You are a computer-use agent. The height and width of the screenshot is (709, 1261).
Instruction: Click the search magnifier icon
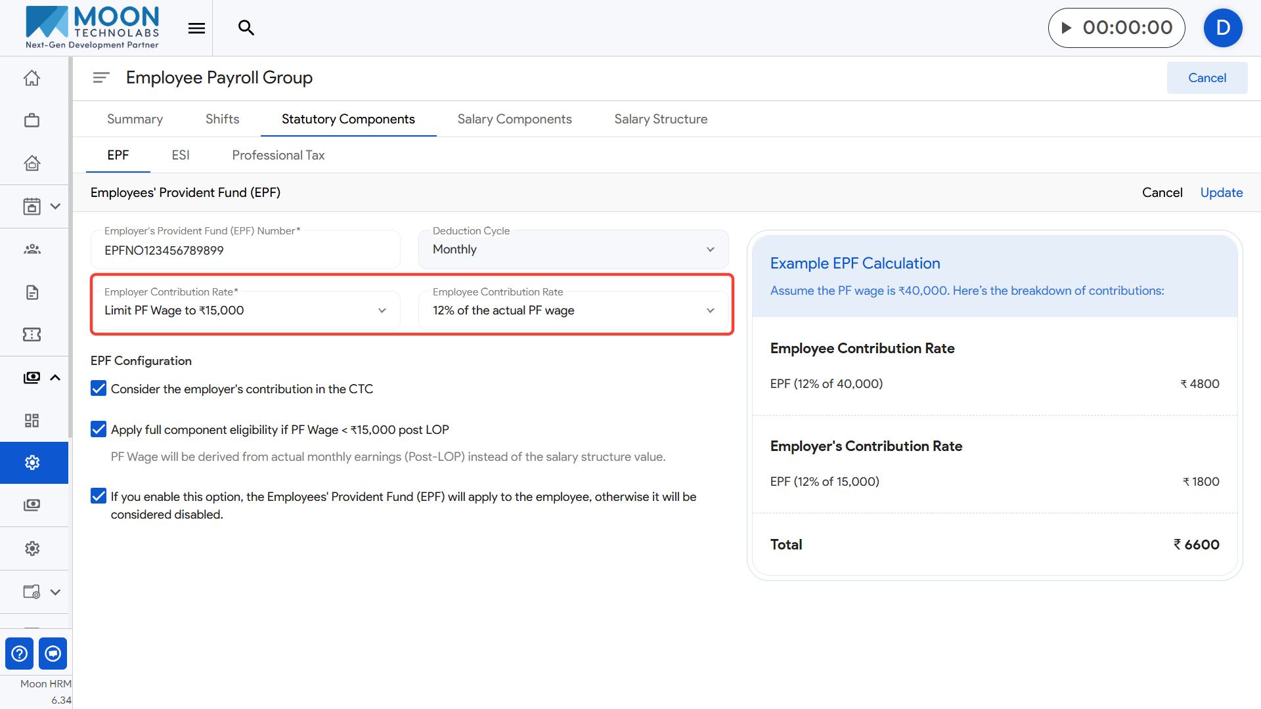[246, 28]
